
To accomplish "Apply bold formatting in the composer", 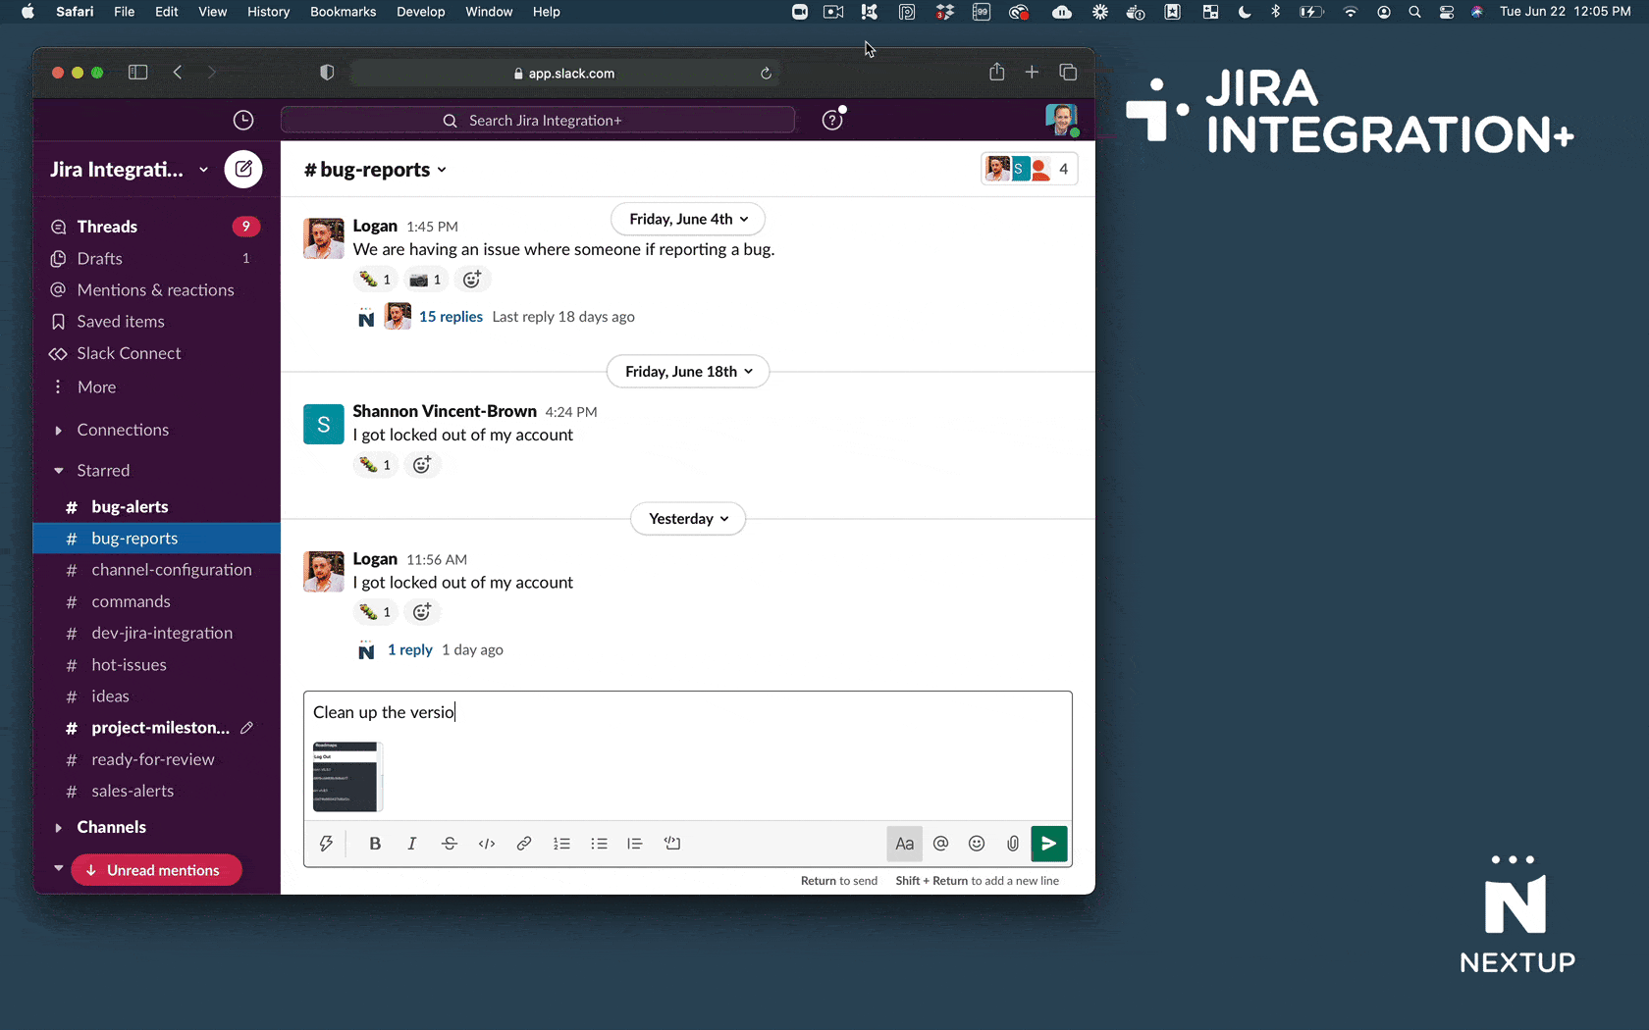I will point(375,844).
